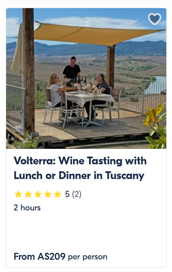
Task: Click the 'From A$209' price
Action: pos(40,257)
